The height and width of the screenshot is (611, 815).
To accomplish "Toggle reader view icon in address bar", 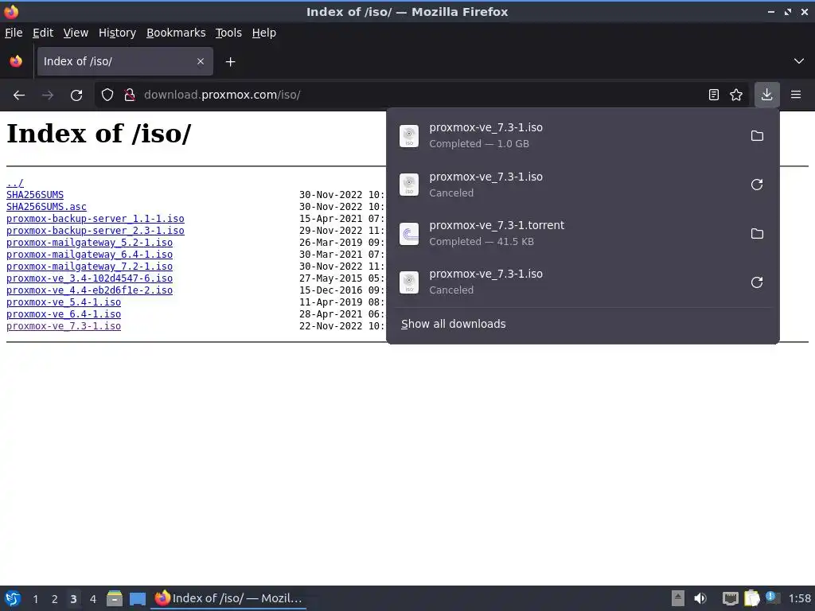I will click(x=714, y=95).
